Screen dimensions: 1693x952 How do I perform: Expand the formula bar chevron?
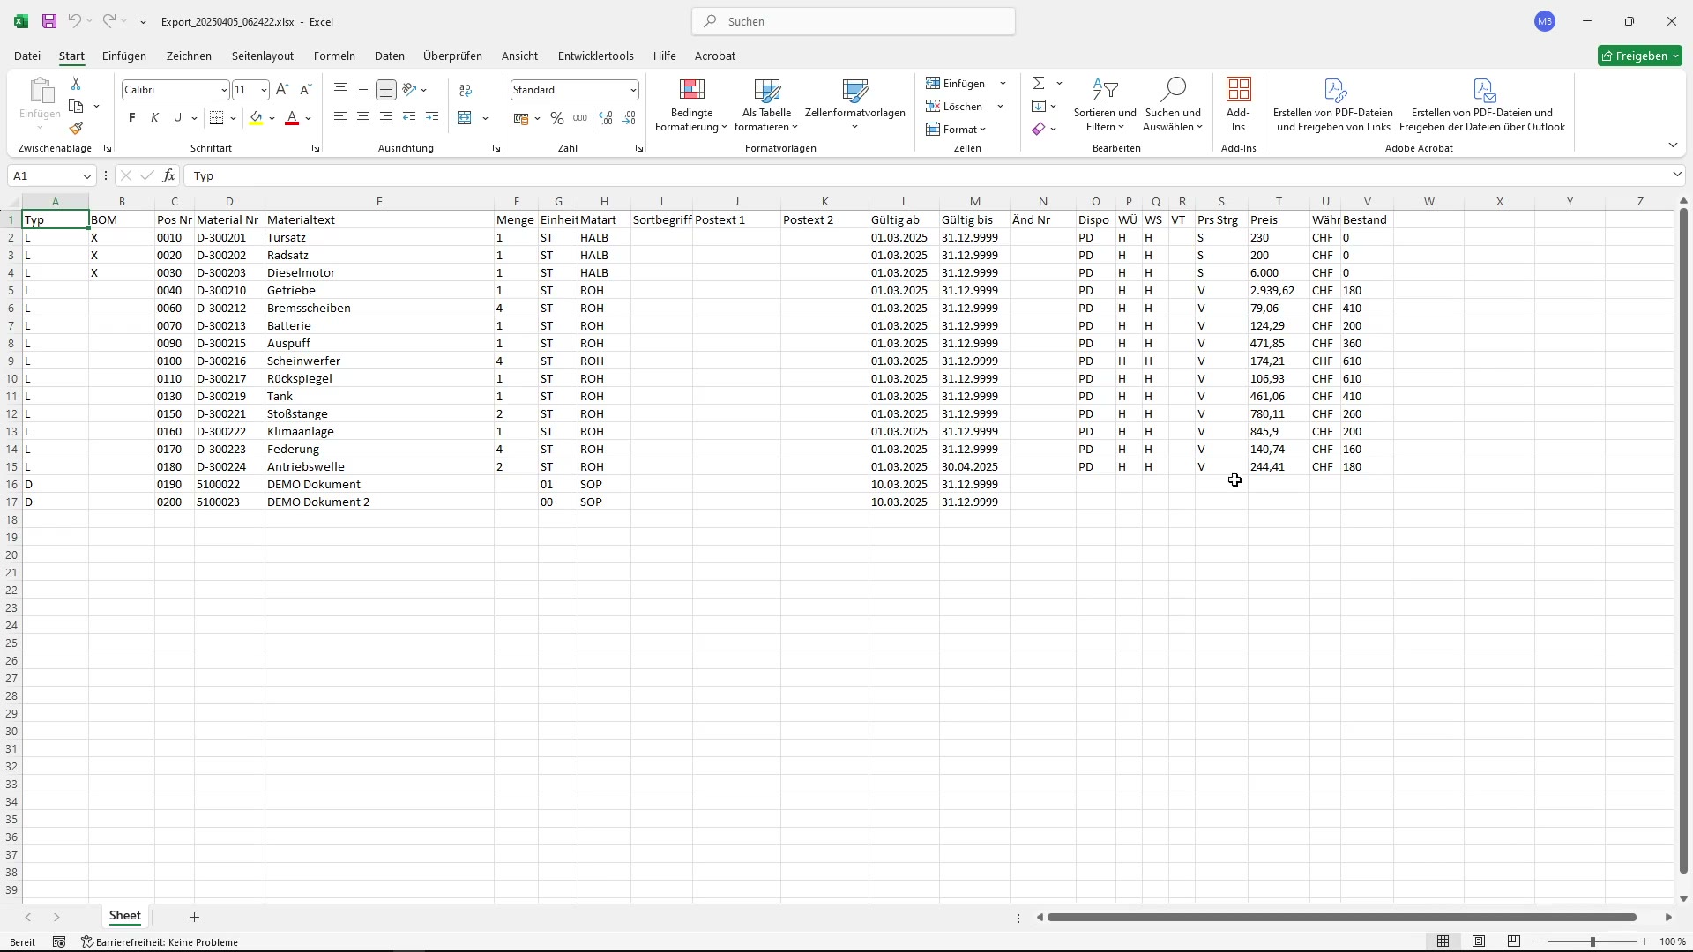tap(1676, 175)
